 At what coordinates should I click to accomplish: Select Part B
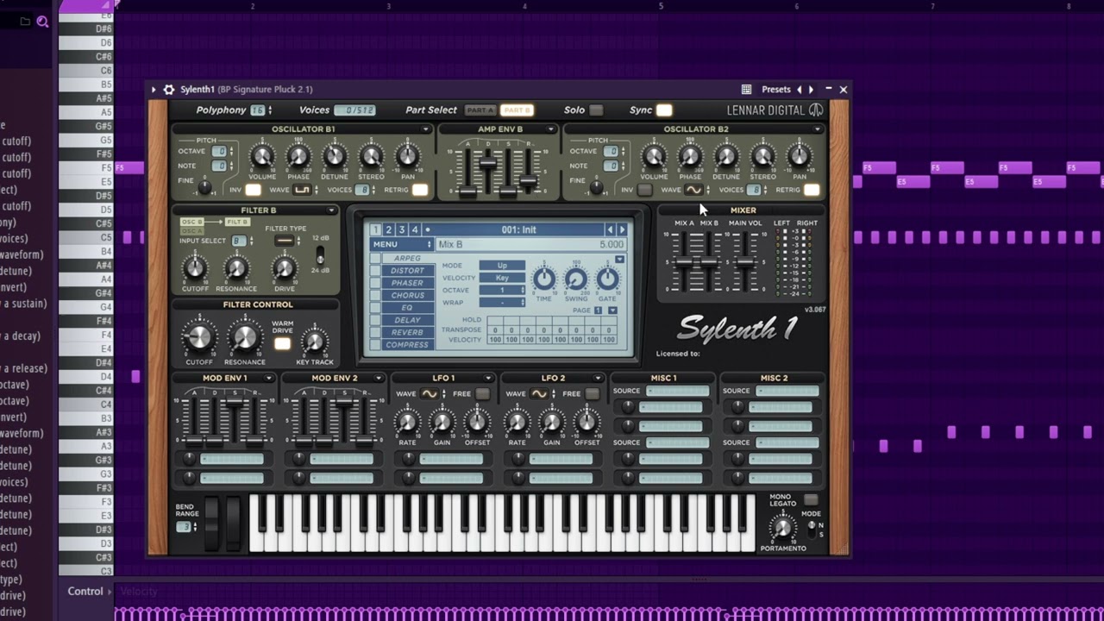click(517, 110)
